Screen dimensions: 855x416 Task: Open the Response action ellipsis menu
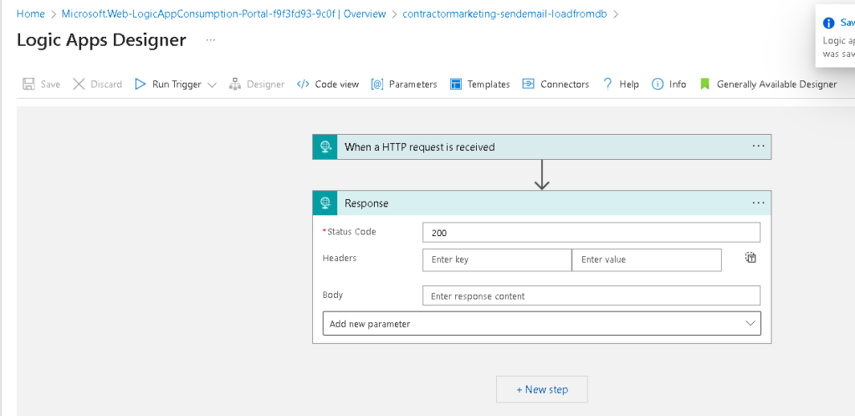(759, 203)
